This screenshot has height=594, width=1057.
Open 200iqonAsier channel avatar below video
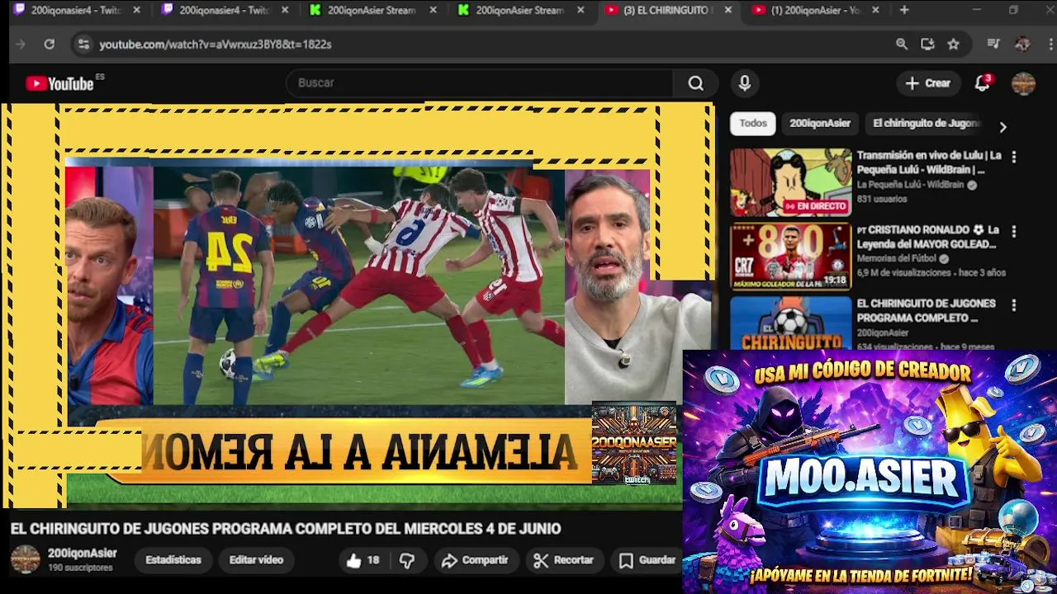25,559
